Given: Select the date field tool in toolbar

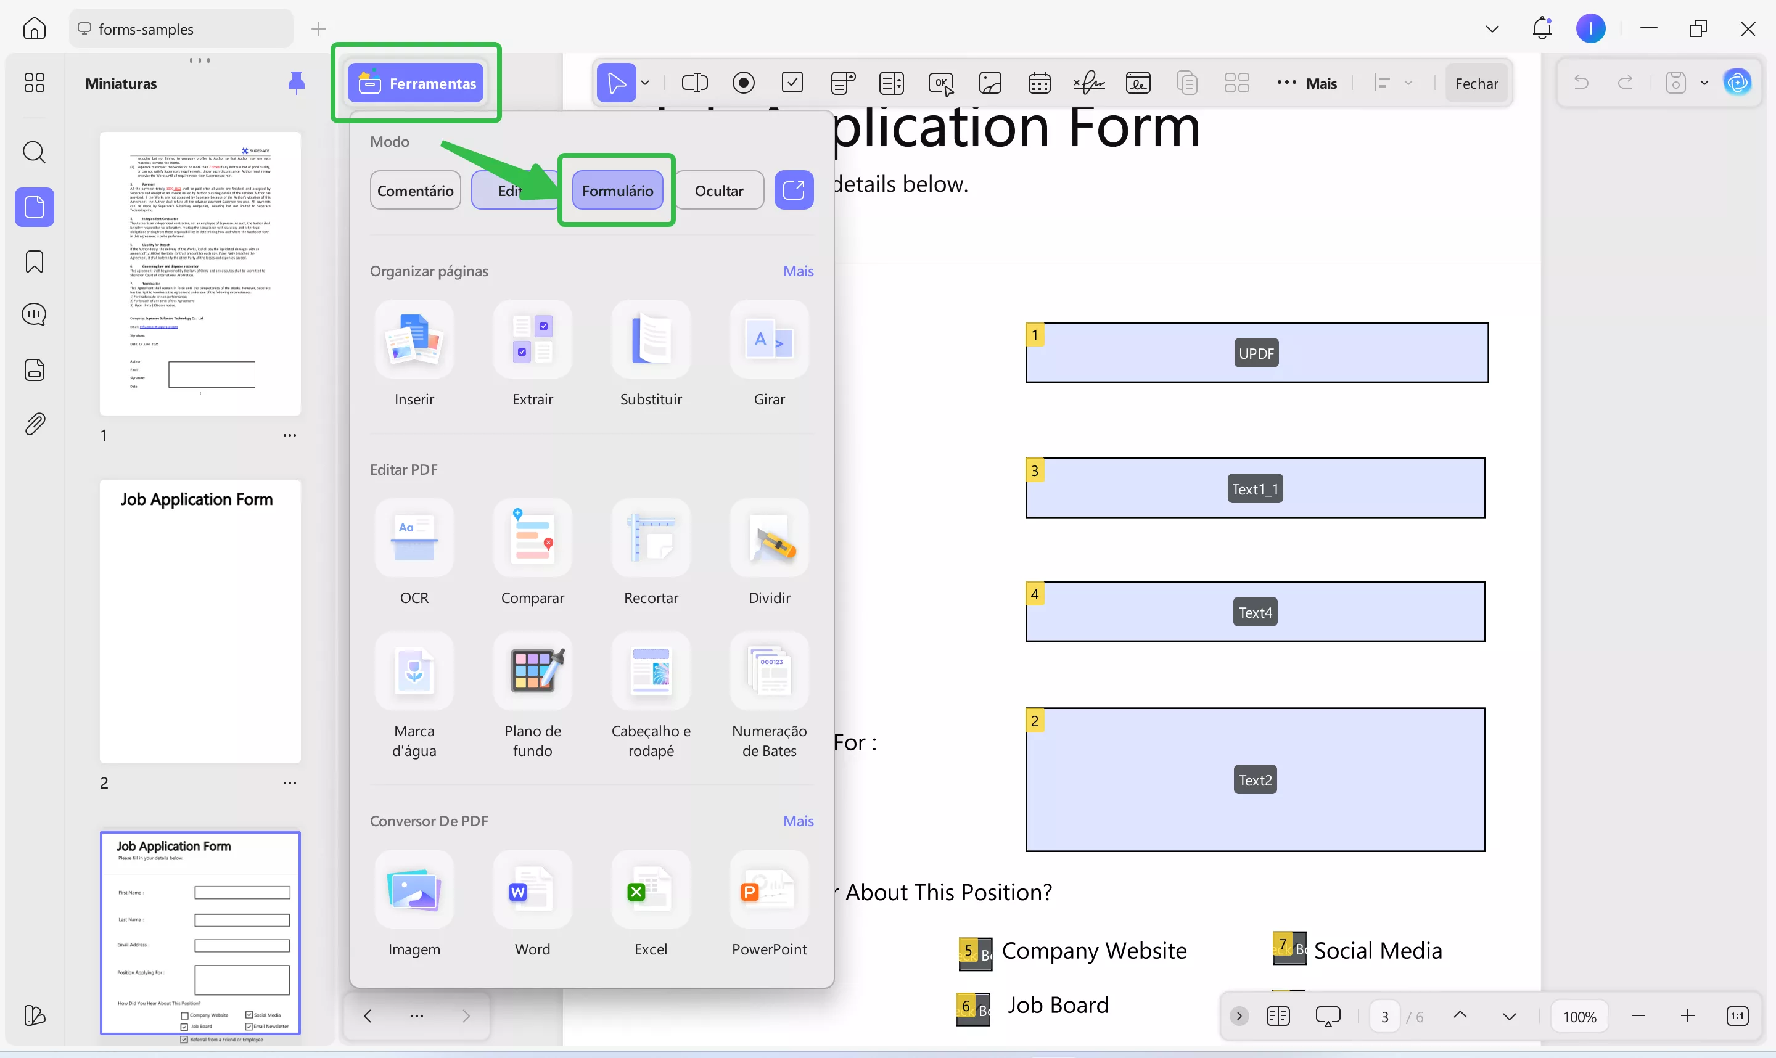Looking at the screenshot, I should (1039, 83).
